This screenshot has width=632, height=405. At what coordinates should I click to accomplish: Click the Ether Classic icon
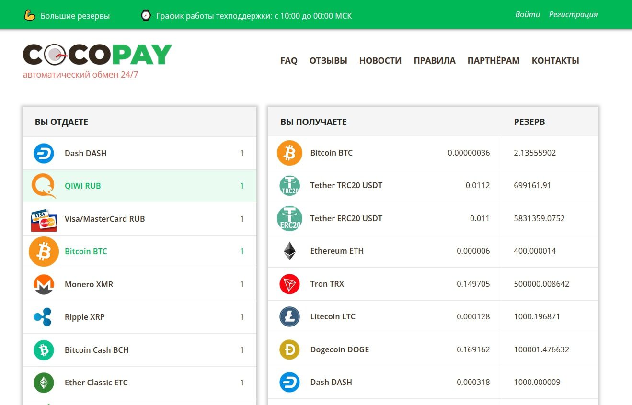pos(44,382)
